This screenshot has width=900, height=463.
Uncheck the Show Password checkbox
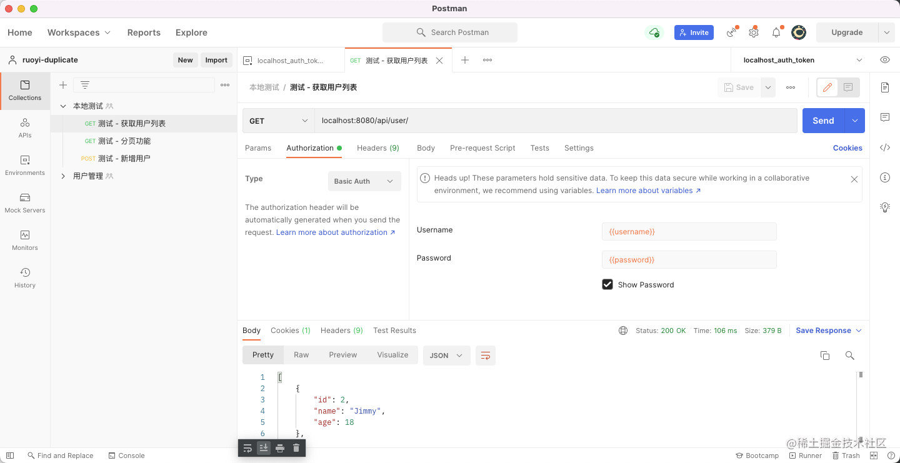(607, 284)
